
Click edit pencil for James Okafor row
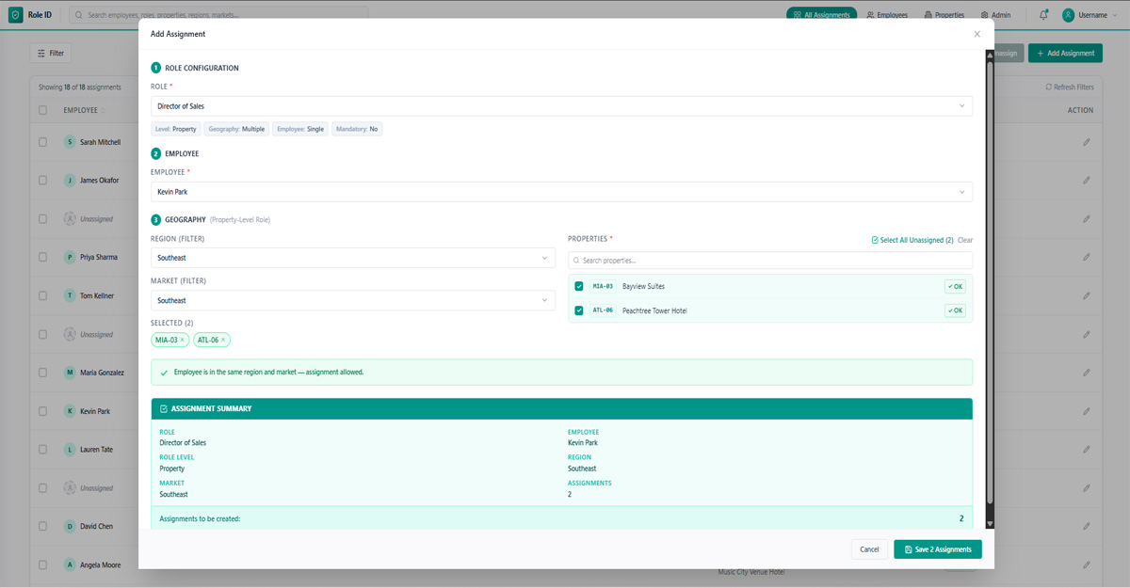point(1087,181)
